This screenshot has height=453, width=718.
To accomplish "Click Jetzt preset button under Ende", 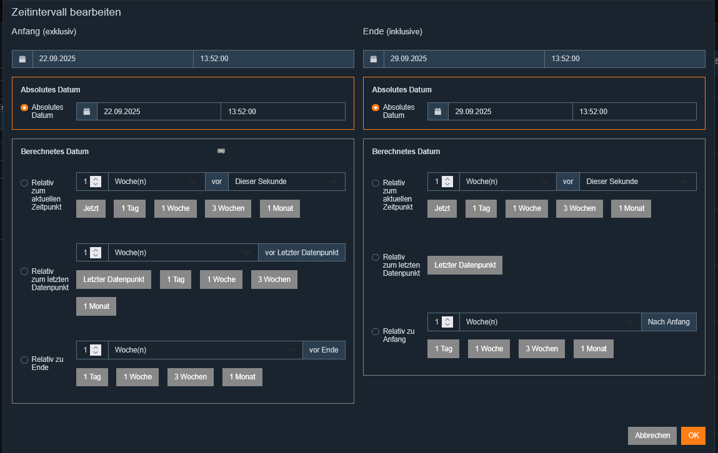I will (x=442, y=208).
